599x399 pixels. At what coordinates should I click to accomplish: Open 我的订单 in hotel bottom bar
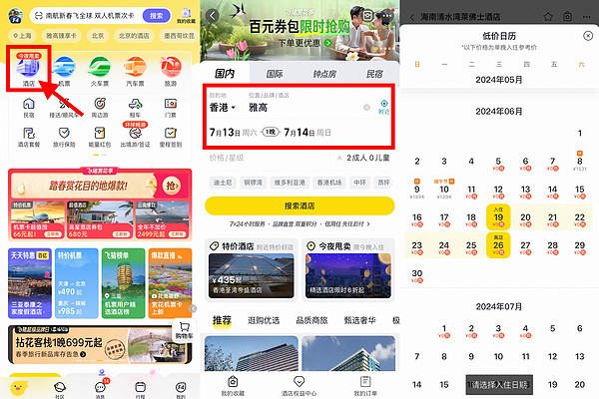pyautogui.click(x=365, y=386)
